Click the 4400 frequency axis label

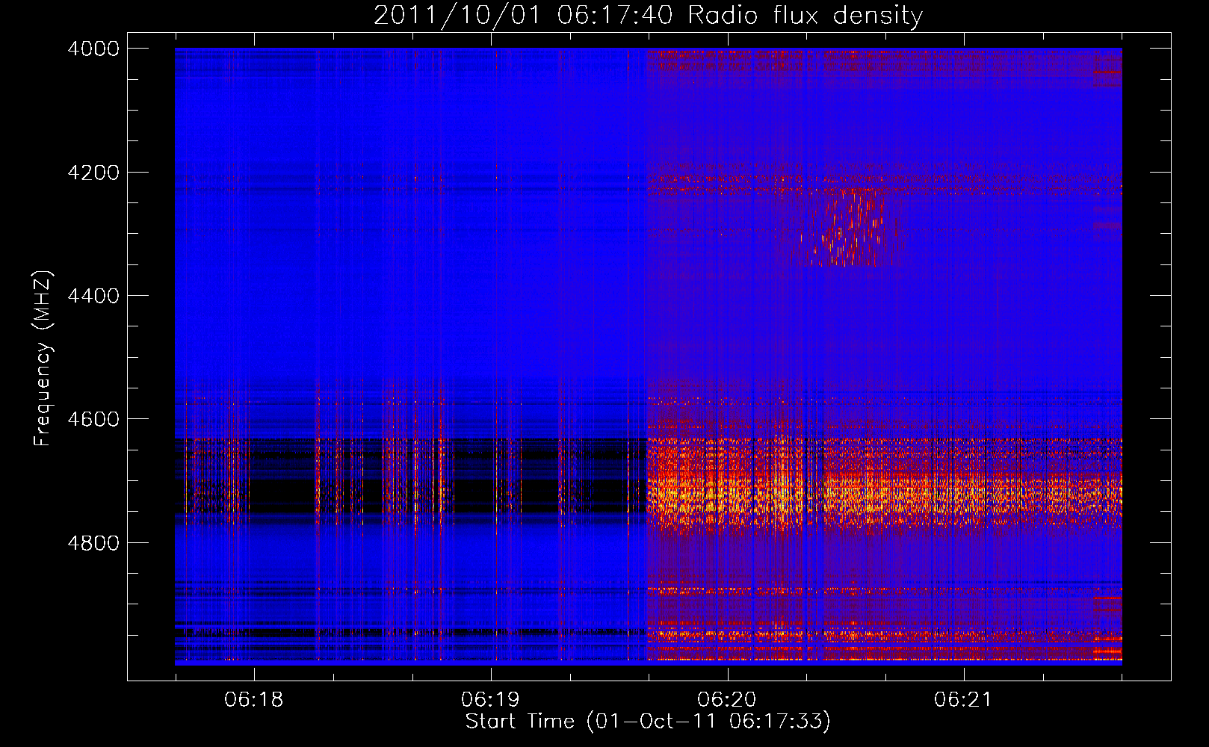click(x=93, y=296)
